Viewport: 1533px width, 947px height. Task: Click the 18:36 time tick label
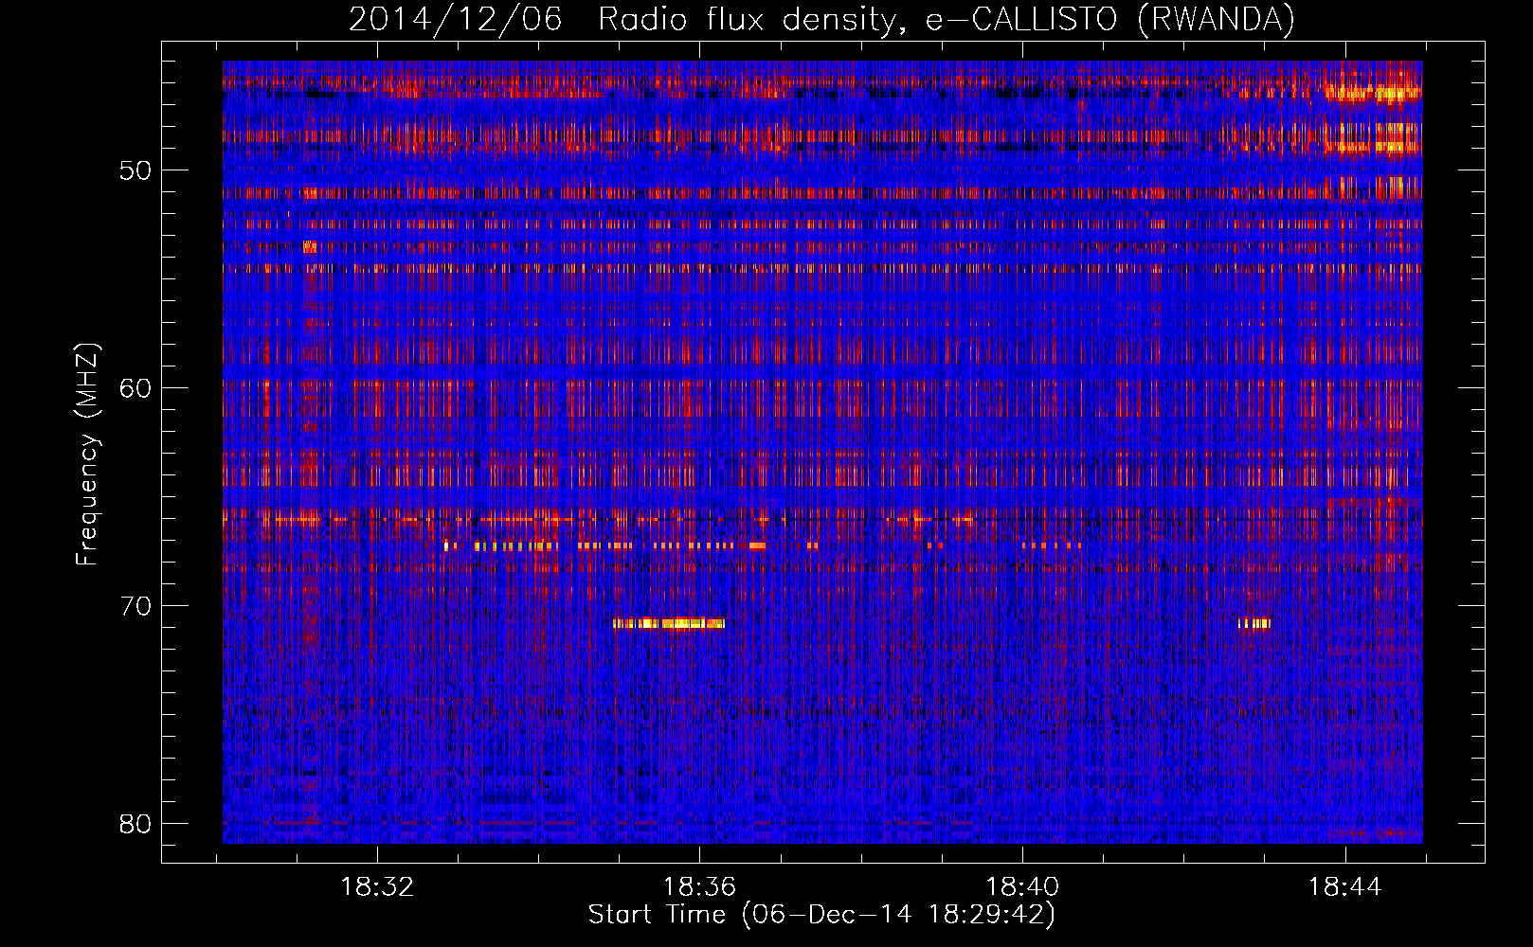pos(699,886)
